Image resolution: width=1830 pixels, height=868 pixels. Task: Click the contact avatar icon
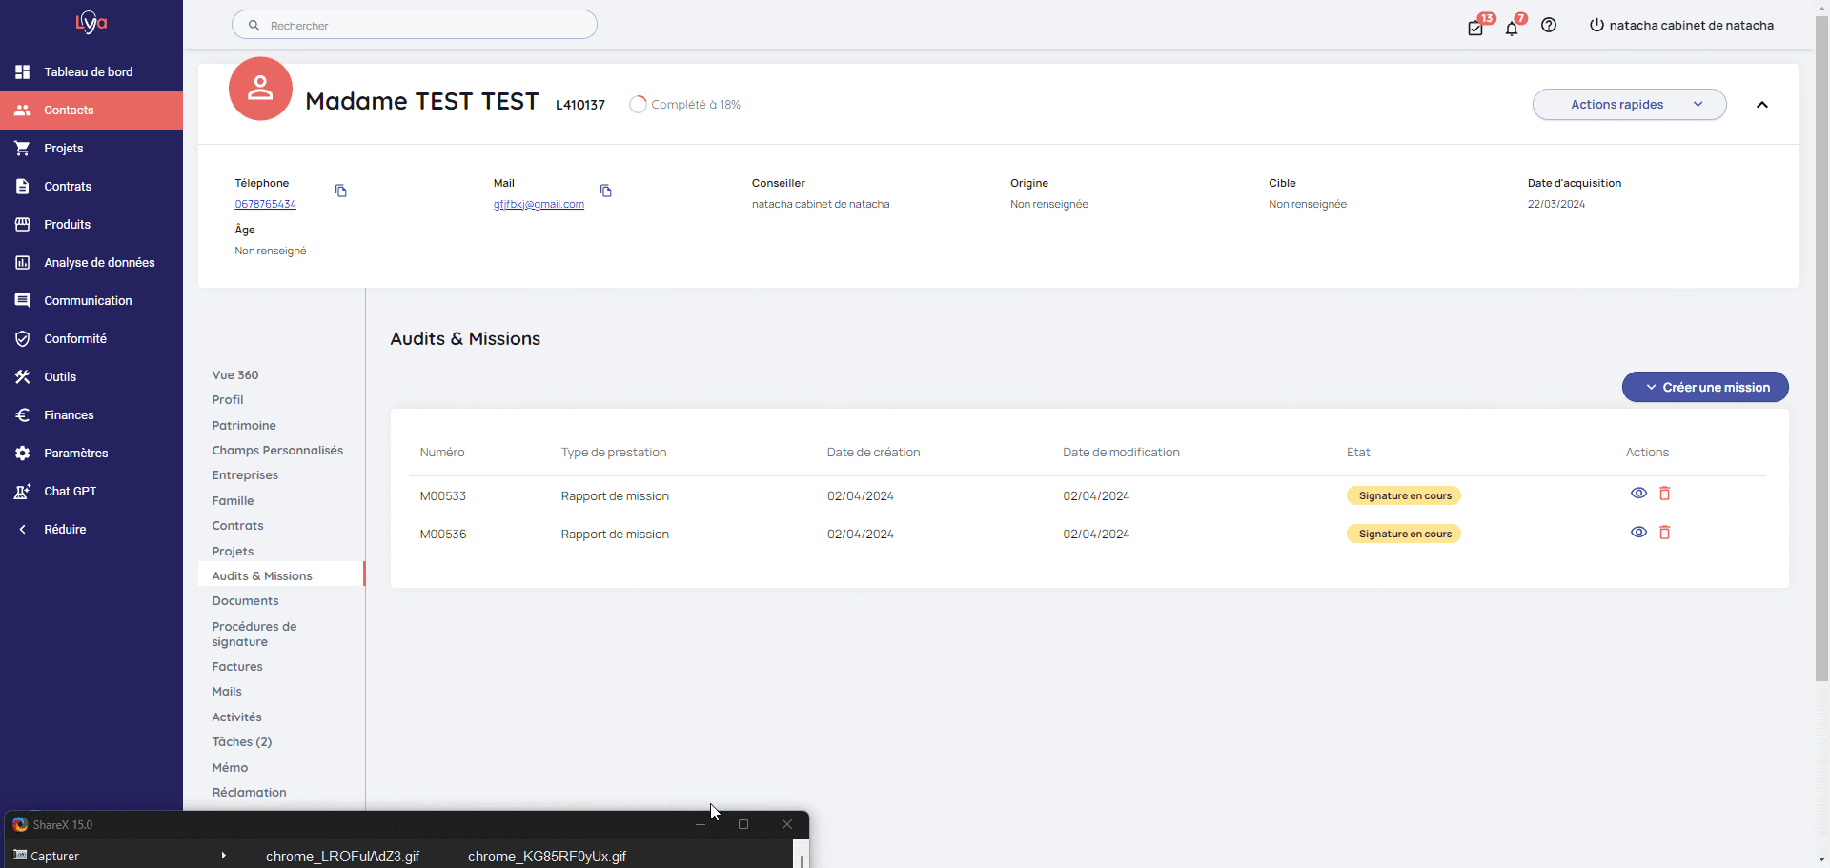[x=260, y=89]
